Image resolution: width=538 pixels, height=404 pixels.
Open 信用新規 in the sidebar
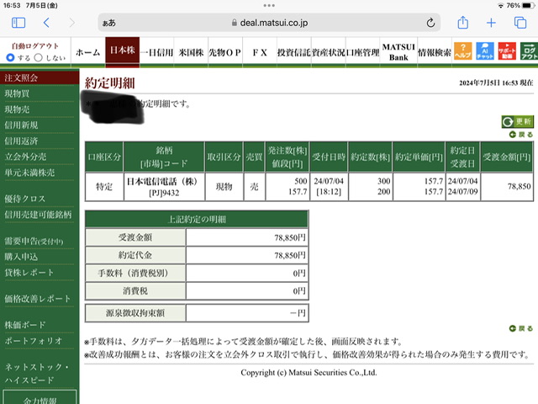(x=21, y=125)
